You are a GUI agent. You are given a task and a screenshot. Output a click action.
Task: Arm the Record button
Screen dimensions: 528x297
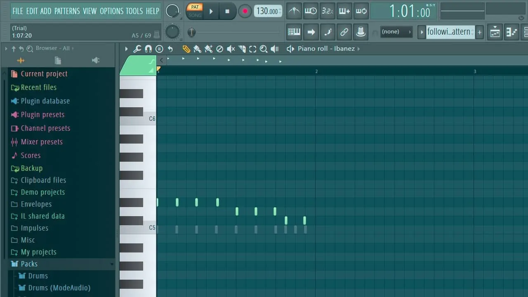click(x=245, y=11)
